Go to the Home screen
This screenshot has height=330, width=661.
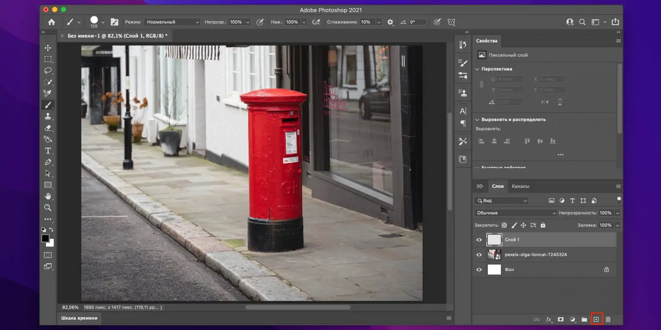click(52, 22)
